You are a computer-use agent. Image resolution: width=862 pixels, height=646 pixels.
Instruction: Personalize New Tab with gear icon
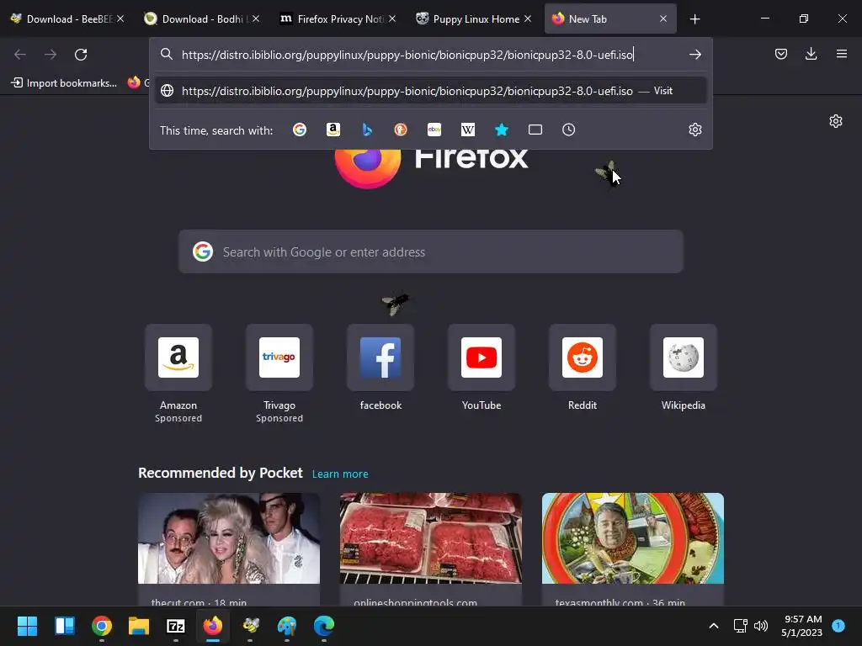point(836,121)
